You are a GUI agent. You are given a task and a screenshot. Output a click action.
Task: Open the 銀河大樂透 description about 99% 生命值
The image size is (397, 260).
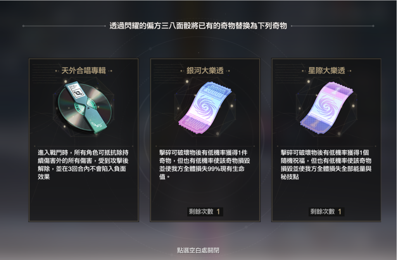click(205, 165)
